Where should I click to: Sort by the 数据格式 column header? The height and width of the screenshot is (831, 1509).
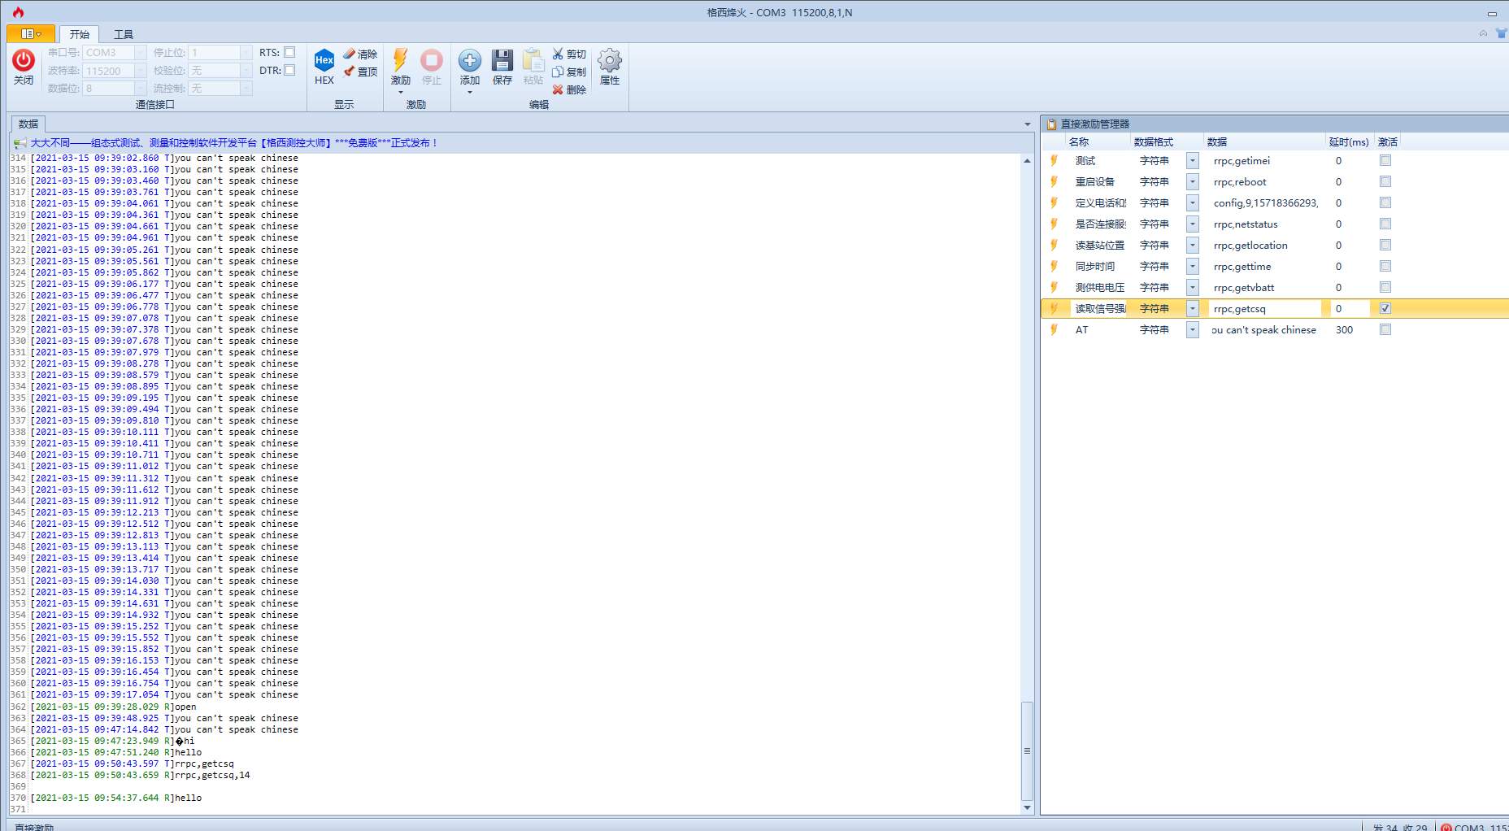pyautogui.click(x=1154, y=142)
